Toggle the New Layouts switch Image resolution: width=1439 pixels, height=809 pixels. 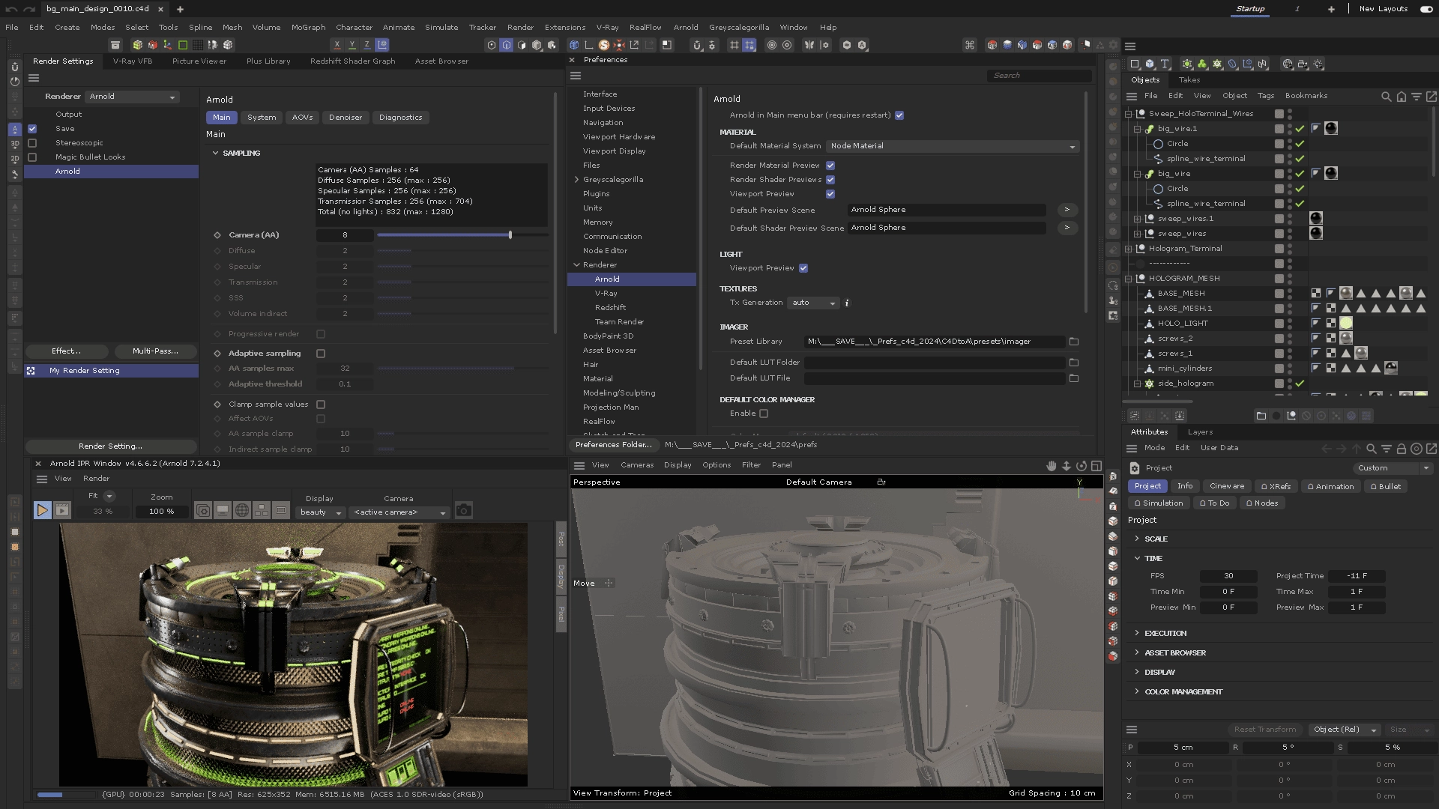[x=1426, y=9]
